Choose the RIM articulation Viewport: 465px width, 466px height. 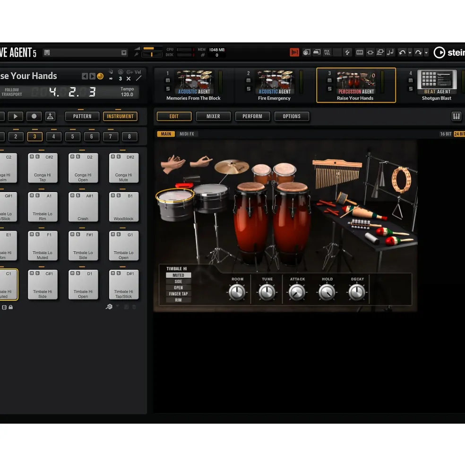[x=179, y=300]
